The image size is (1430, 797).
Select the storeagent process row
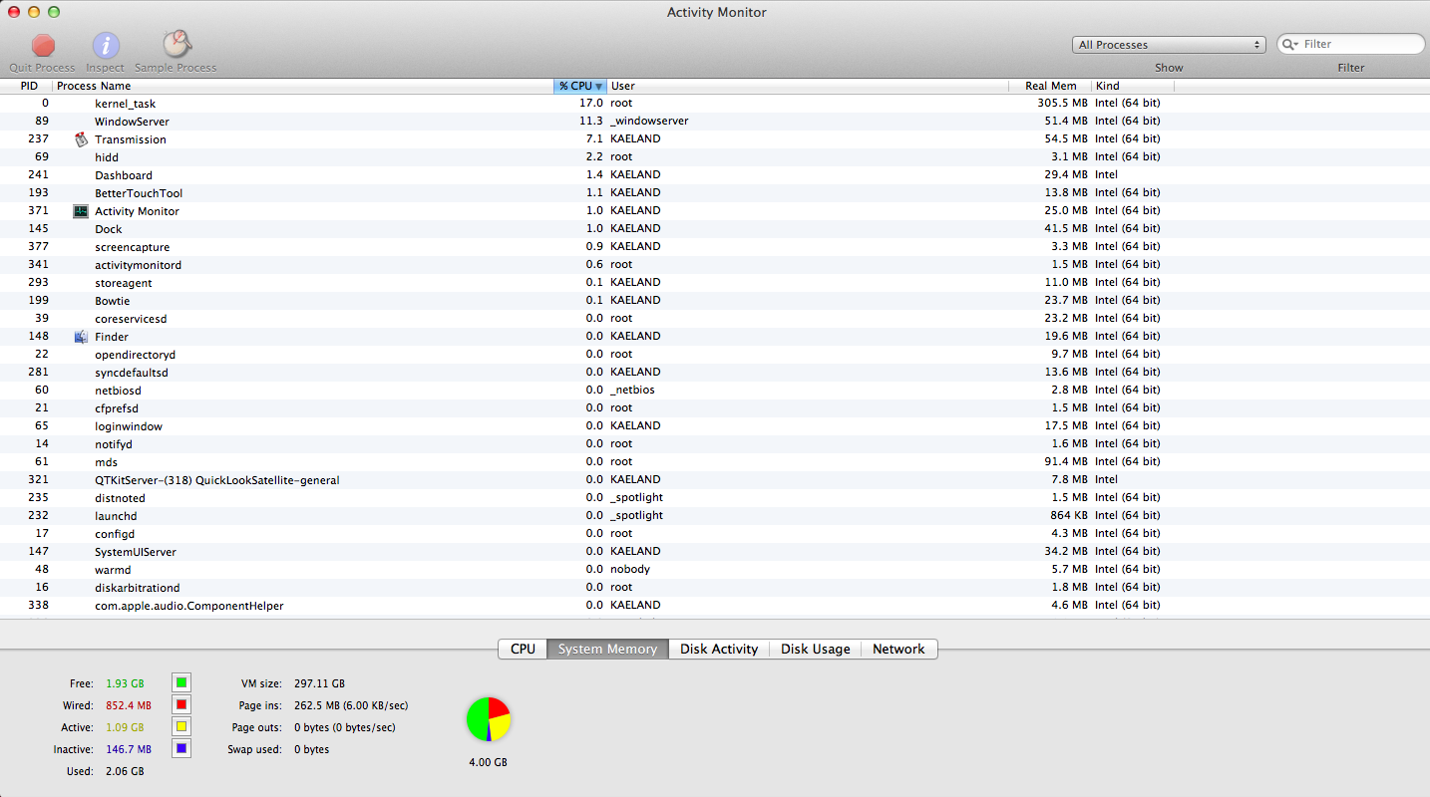pyautogui.click(x=715, y=283)
